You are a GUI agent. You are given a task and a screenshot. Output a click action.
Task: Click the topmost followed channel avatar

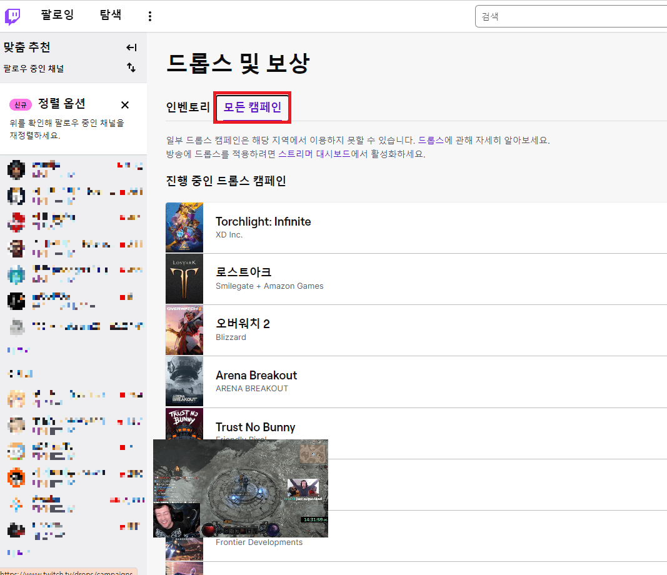tap(16, 169)
